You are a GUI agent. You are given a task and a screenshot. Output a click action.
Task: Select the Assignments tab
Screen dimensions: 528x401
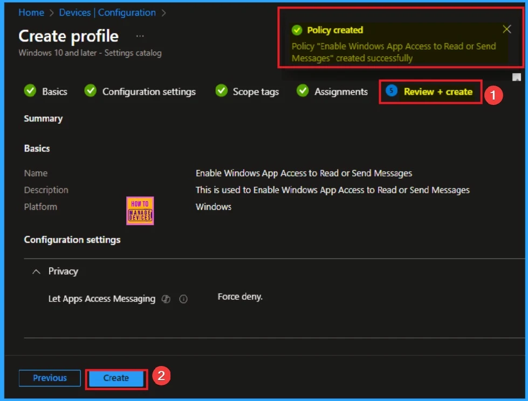click(x=341, y=92)
